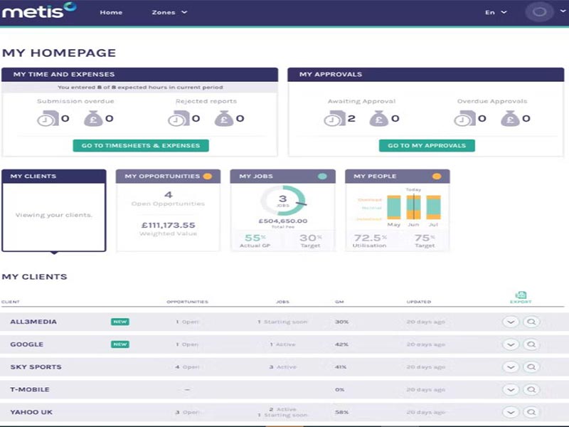The height and width of the screenshot is (427, 569).
Task: Click money bag icon under Overdue Approvals
Action: point(510,118)
